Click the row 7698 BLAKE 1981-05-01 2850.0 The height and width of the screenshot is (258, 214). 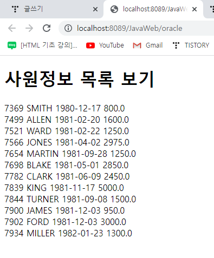coord(67,165)
